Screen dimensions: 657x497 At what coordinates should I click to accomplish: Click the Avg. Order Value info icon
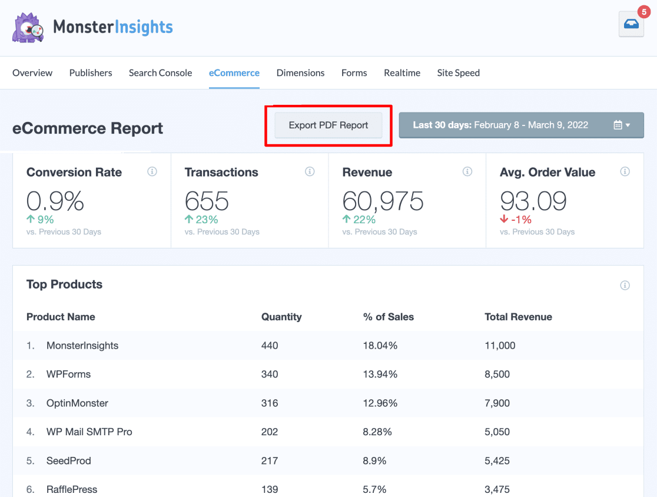pos(625,171)
